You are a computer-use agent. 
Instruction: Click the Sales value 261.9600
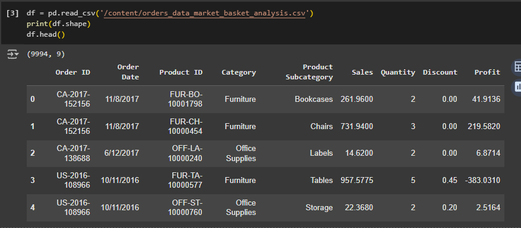click(356, 99)
